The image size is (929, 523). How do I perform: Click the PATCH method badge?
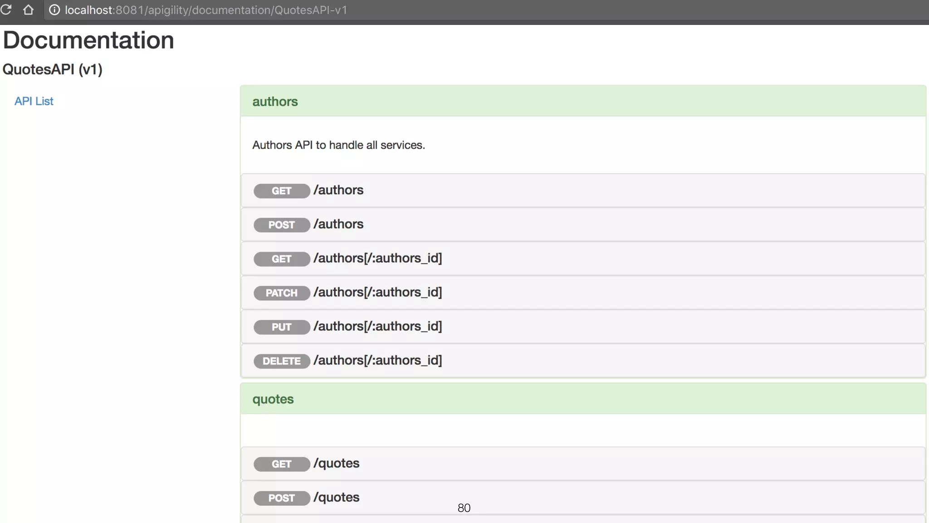281,293
